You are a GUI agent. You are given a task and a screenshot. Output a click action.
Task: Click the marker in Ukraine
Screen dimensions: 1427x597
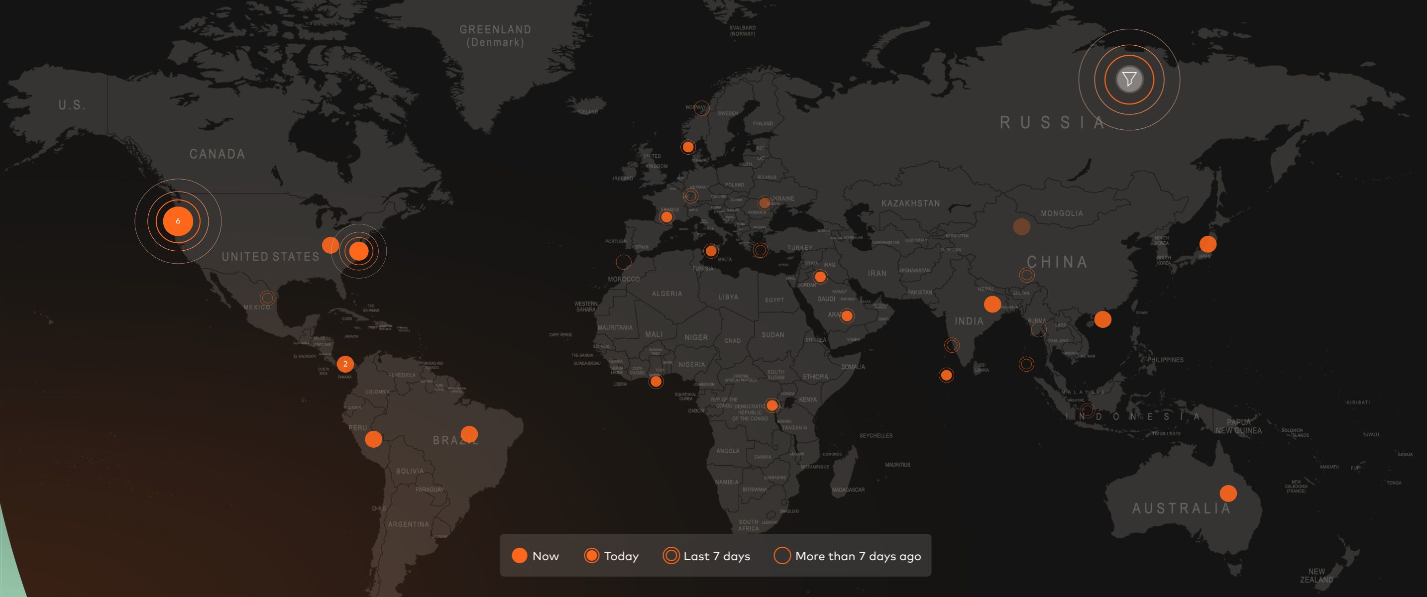pos(764,202)
